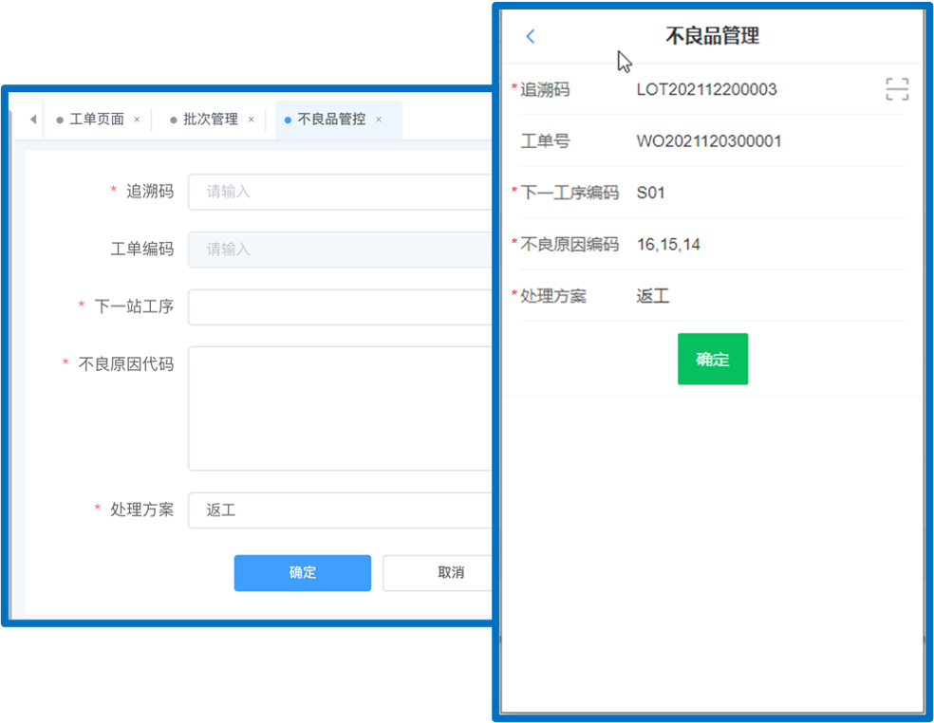The image size is (934, 723).
Task: Close the 工单页面 tab
Action: coord(137,120)
